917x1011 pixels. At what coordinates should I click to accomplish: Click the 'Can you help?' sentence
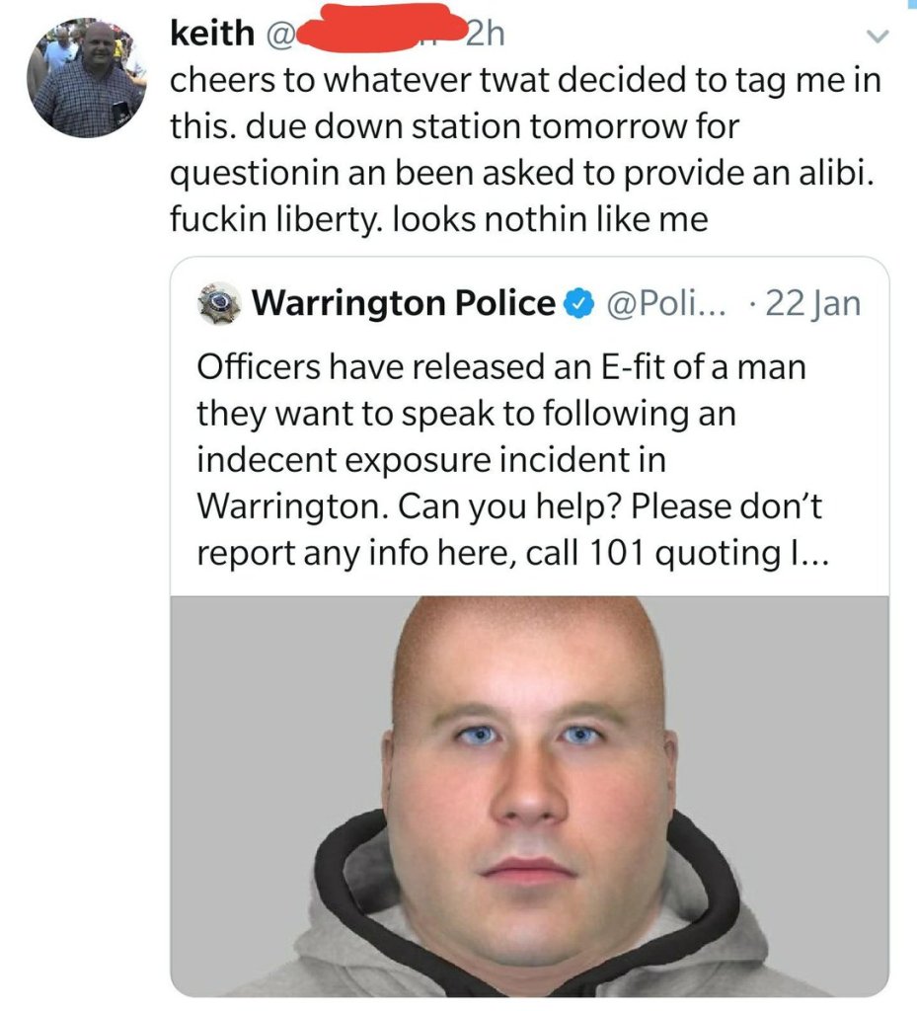point(509,506)
